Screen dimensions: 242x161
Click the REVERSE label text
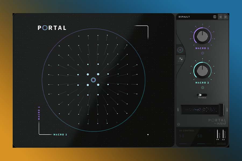tap(202, 98)
